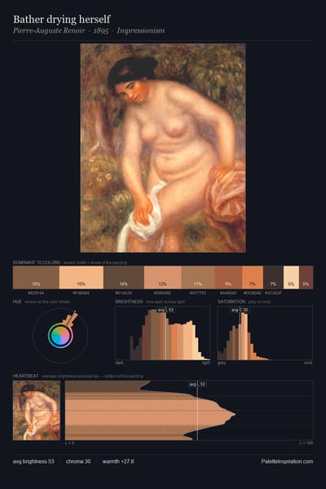The width and height of the screenshot is (326, 489).
Task: Click the hue color wheel
Action: (60, 335)
